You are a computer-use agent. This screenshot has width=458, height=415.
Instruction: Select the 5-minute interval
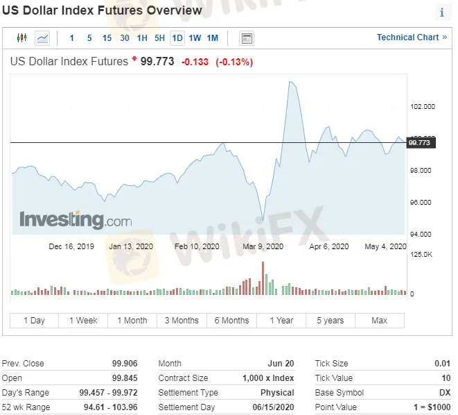click(x=89, y=38)
